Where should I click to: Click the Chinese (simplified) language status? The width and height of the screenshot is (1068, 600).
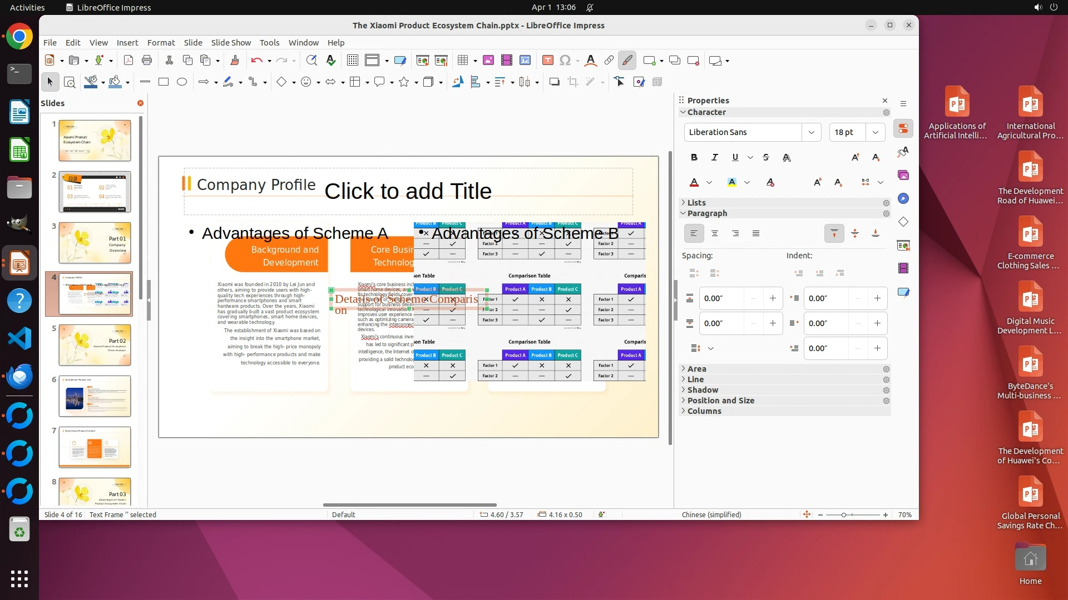(711, 515)
